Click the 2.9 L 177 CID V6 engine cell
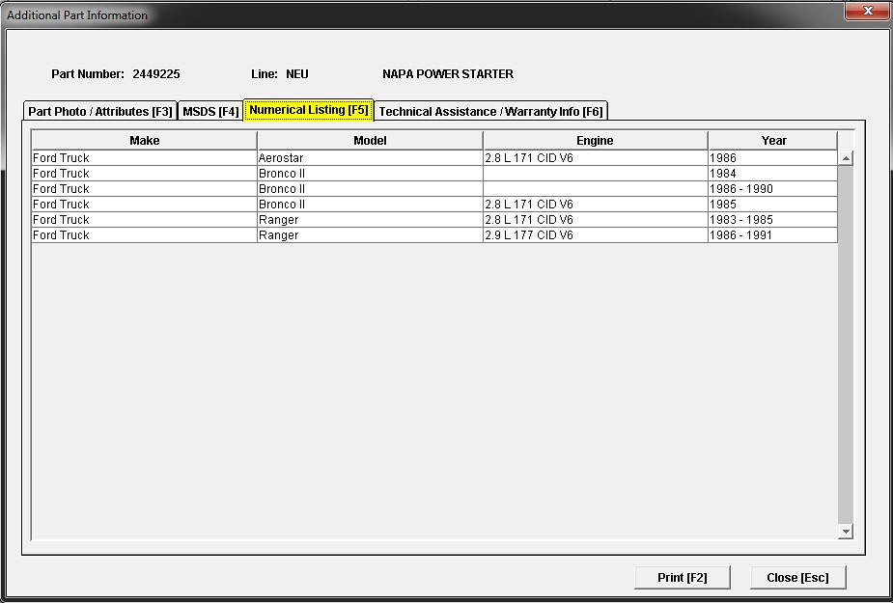The width and height of the screenshot is (893, 603). coord(595,234)
